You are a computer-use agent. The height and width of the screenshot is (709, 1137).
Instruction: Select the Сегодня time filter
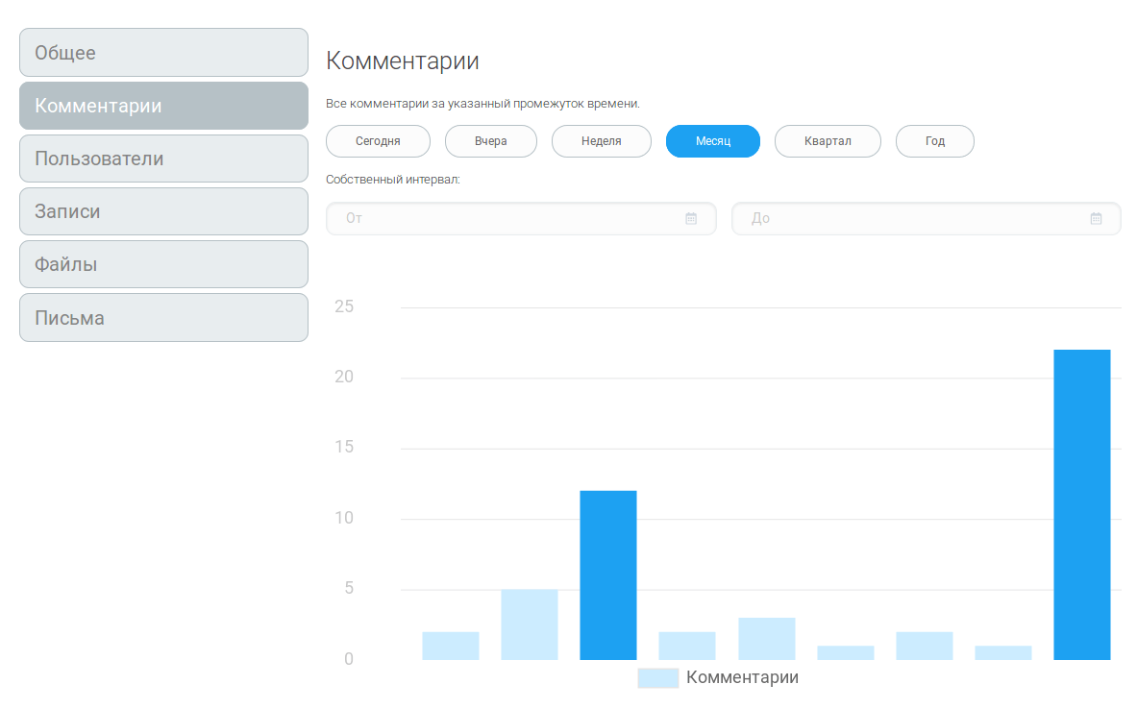coord(378,140)
